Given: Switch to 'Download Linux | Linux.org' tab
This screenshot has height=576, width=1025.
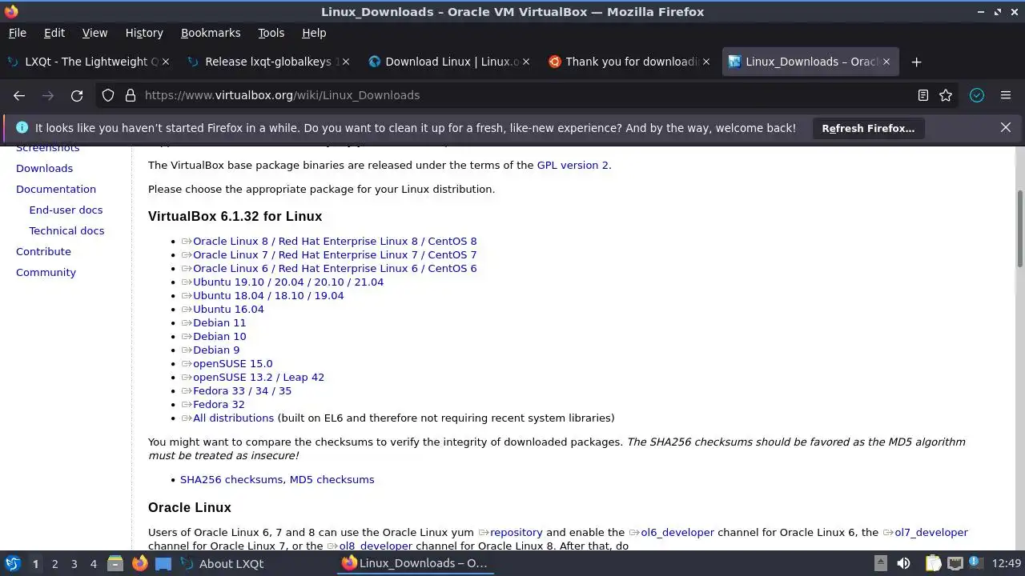Looking at the screenshot, I should click(448, 62).
